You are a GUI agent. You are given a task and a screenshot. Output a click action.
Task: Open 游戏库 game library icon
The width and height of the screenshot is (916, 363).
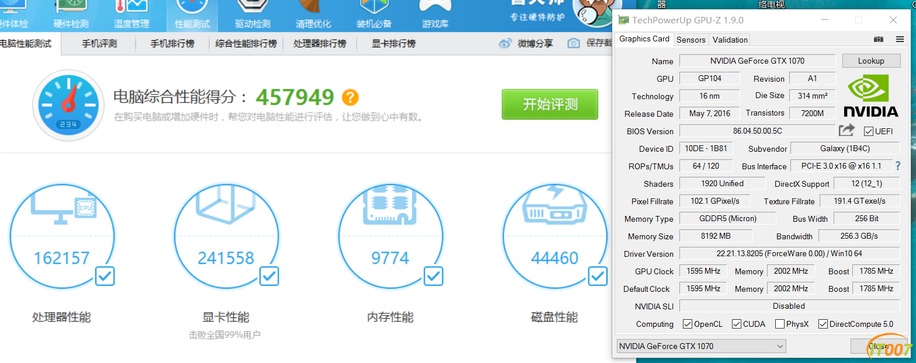tap(435, 15)
